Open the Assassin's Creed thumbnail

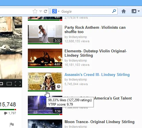point(45,81)
